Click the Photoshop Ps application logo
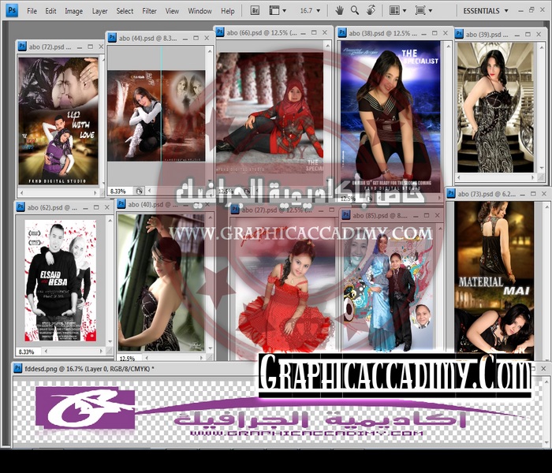This screenshot has height=473, width=552. tap(9, 11)
